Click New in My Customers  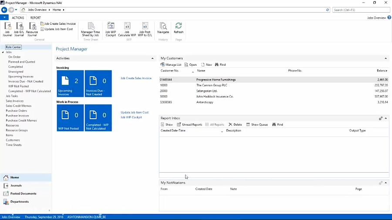coord(206,65)
